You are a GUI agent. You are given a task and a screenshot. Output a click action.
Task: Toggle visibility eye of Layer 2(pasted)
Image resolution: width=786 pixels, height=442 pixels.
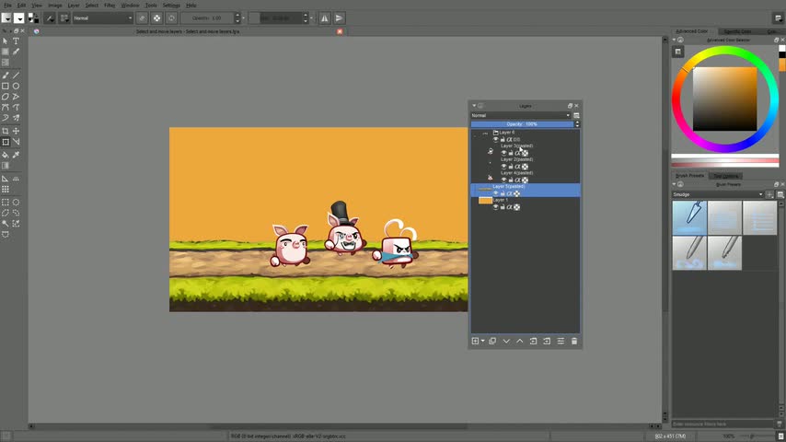pos(503,167)
